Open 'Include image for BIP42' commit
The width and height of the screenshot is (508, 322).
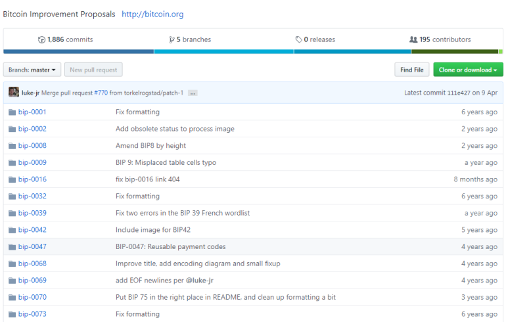tap(153, 230)
